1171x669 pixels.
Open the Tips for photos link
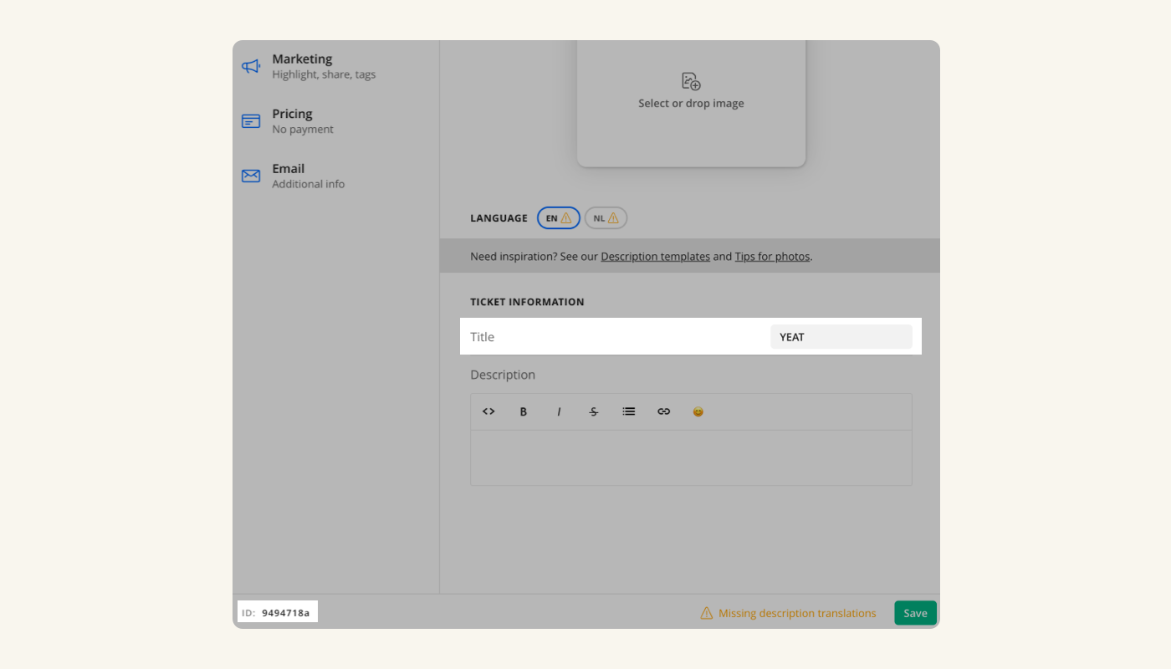772,257
